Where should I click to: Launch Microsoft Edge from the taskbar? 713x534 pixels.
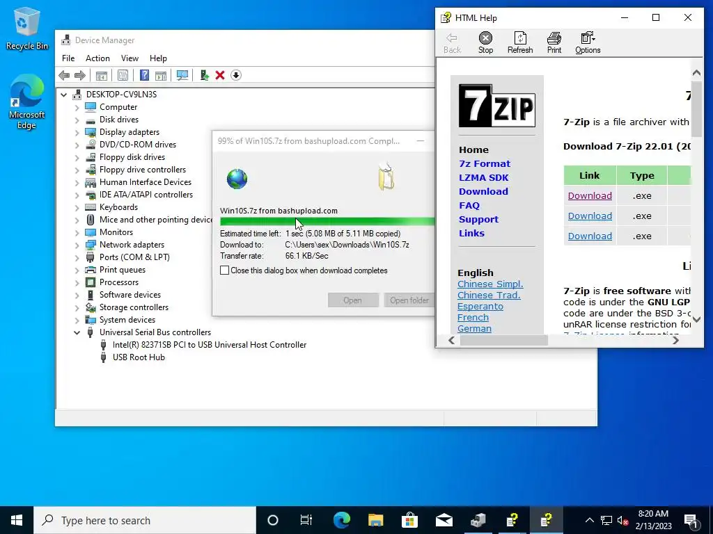pos(341,520)
